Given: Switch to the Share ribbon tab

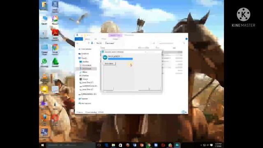Looking at the screenshot, I should (96, 39).
